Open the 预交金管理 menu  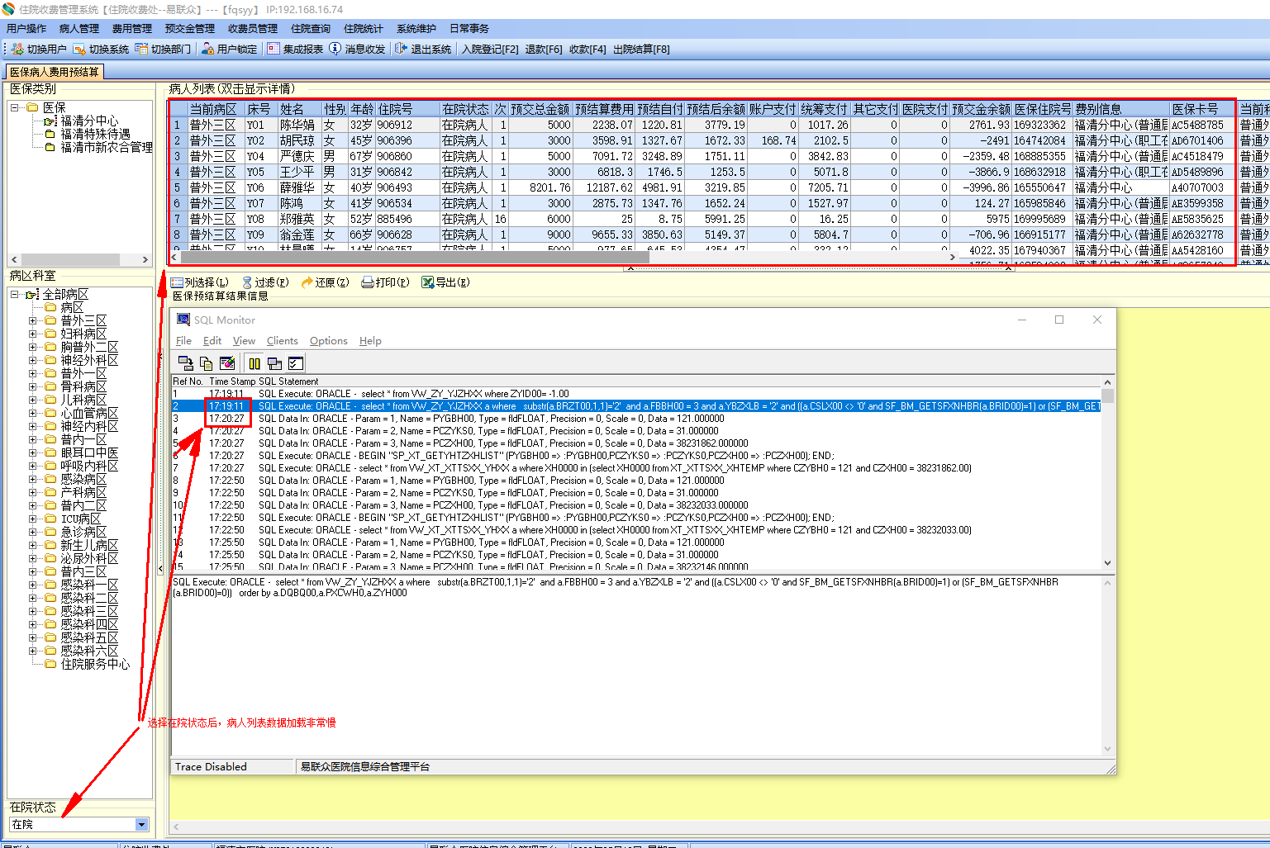190,29
